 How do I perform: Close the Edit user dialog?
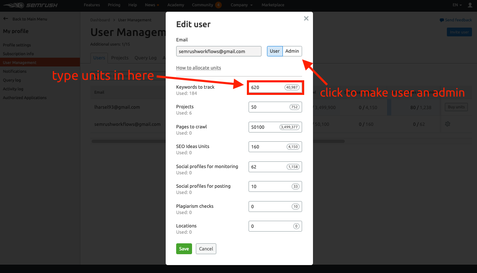[x=306, y=18]
